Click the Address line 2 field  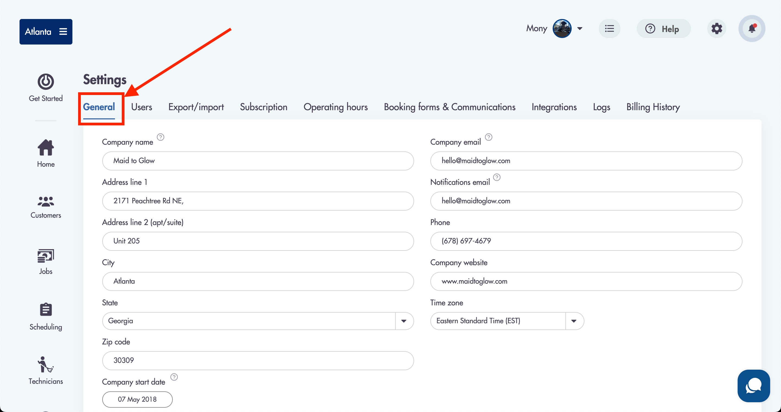pos(258,241)
